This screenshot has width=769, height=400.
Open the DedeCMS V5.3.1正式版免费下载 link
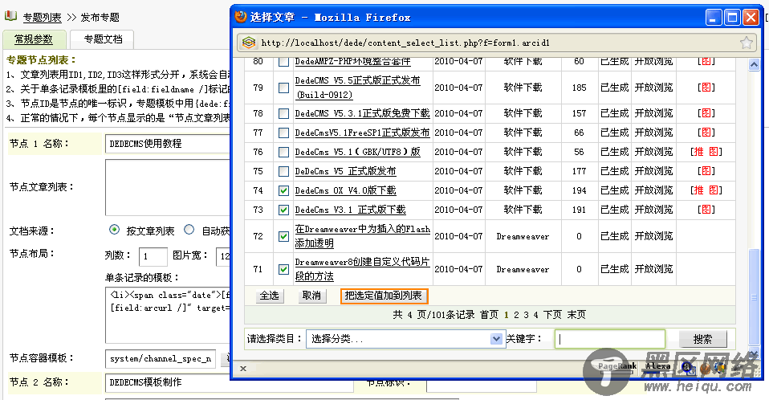coord(363,113)
